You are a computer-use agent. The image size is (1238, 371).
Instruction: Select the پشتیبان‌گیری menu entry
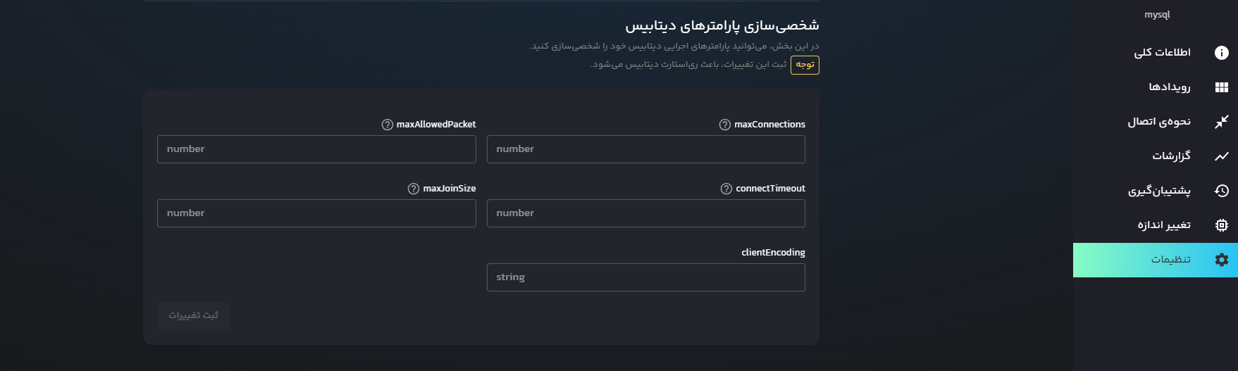pyautogui.click(x=1159, y=191)
